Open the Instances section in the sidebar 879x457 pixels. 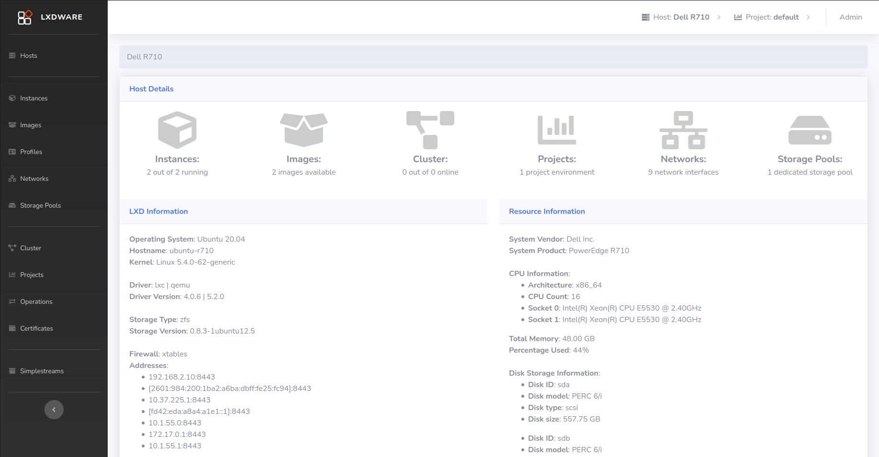[x=34, y=98]
